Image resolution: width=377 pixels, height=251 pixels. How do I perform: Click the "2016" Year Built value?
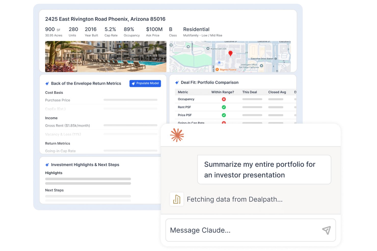(x=91, y=29)
